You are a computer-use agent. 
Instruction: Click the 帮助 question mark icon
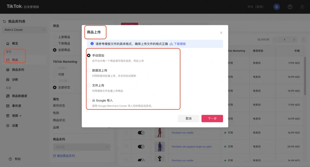10,159
